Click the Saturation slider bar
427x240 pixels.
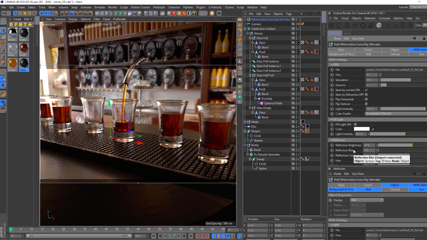pos(404,80)
